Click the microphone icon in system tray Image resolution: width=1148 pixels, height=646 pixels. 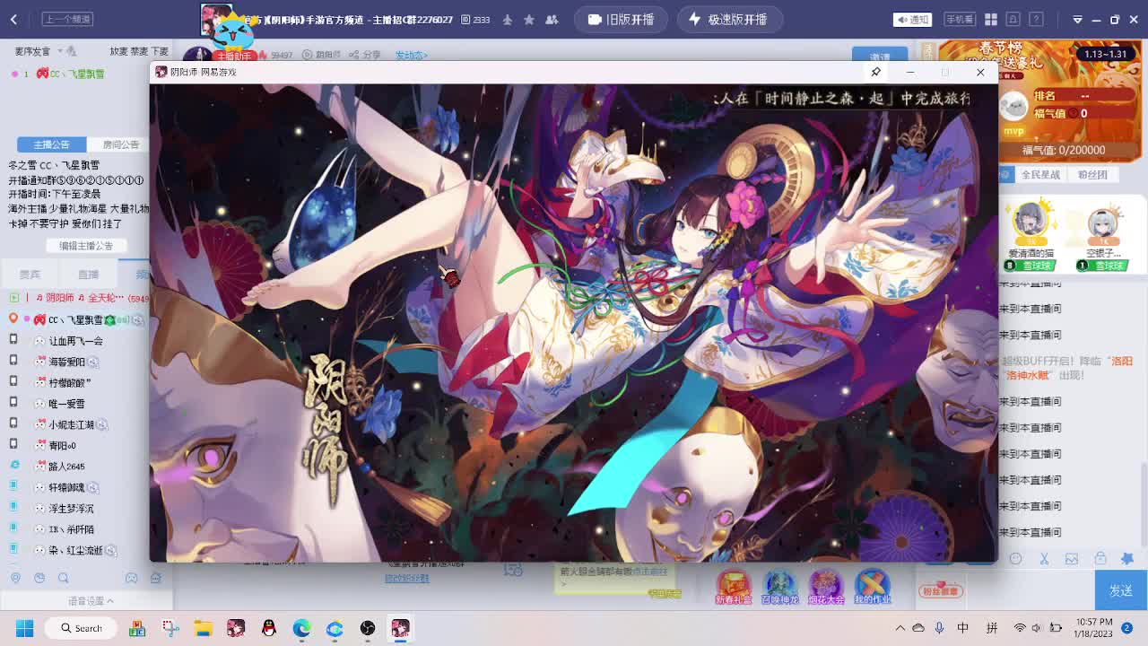click(x=939, y=628)
